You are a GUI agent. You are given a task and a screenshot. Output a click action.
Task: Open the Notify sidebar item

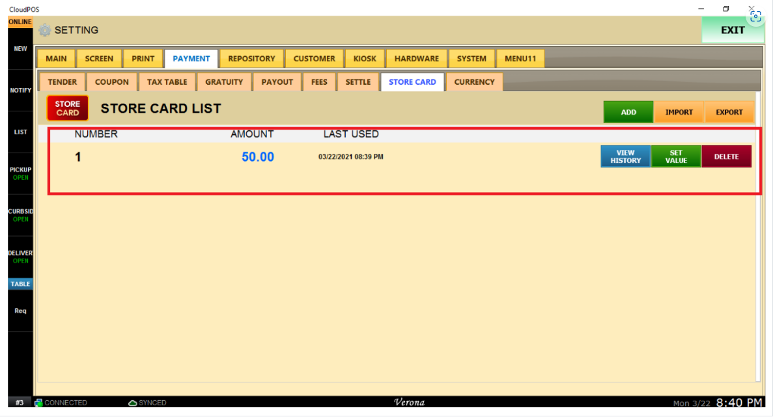[x=20, y=90]
